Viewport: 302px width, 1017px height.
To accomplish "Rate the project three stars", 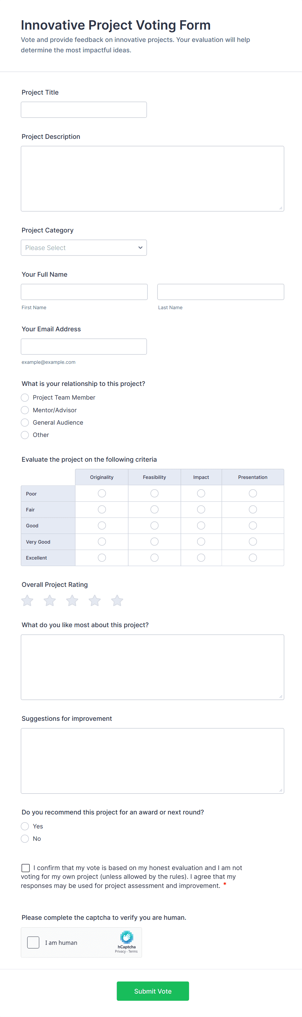I will pos(72,601).
